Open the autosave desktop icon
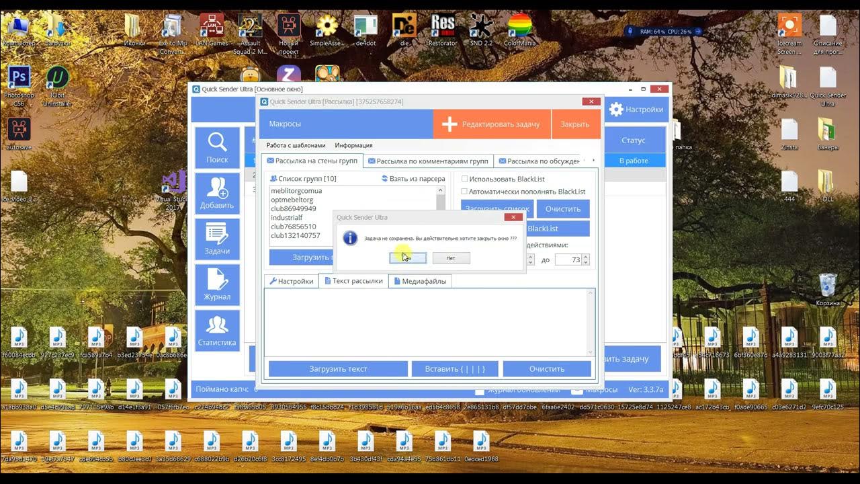 tap(19, 133)
